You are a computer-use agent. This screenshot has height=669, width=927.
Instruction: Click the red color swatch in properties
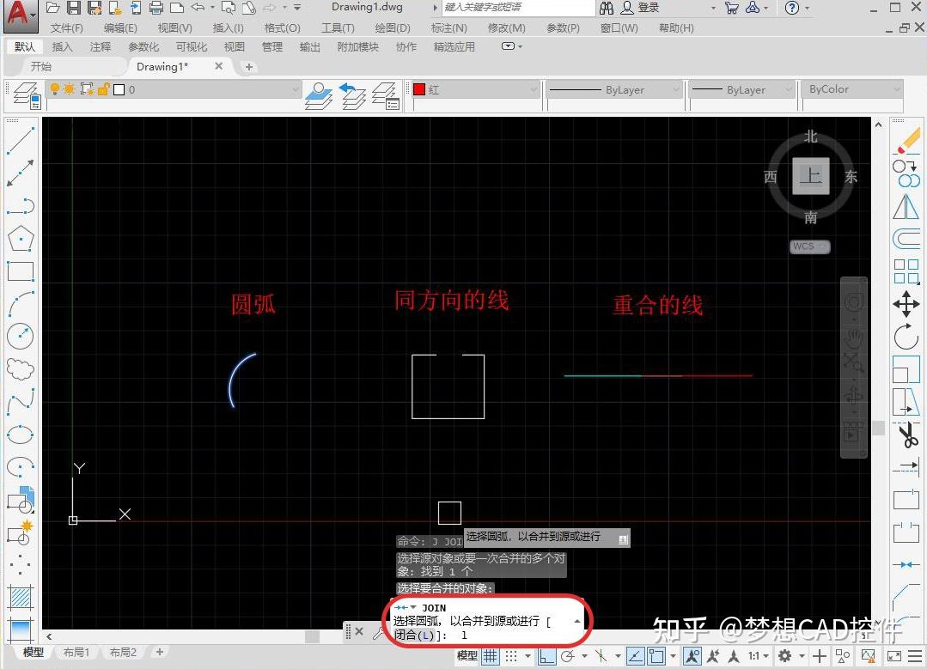[x=419, y=89]
